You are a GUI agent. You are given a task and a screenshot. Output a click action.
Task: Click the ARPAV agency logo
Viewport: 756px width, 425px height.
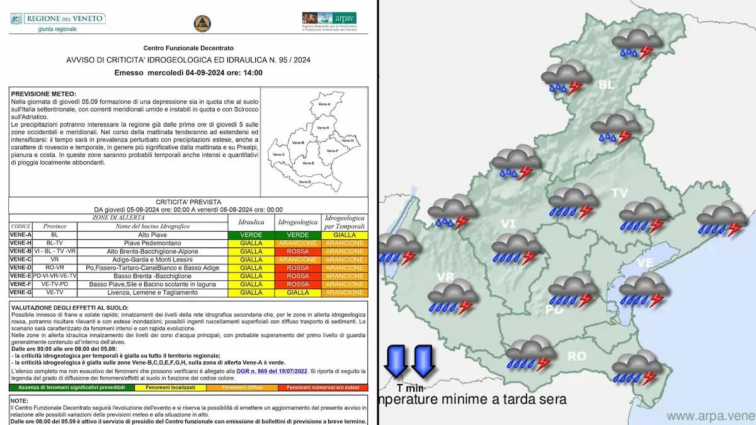(328, 22)
